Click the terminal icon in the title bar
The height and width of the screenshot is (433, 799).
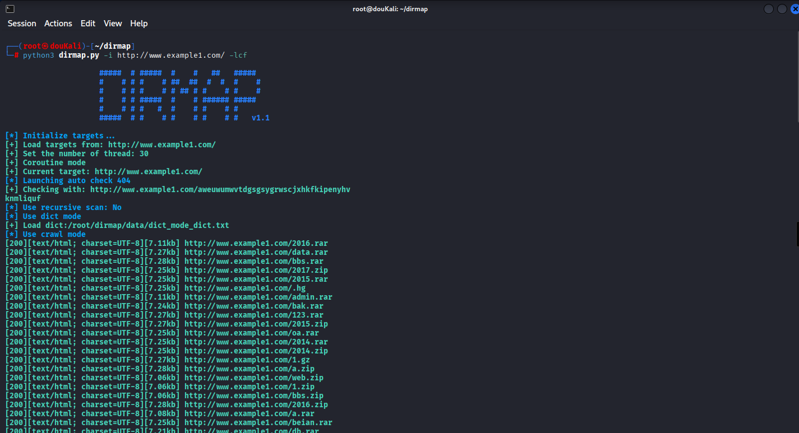pos(10,8)
